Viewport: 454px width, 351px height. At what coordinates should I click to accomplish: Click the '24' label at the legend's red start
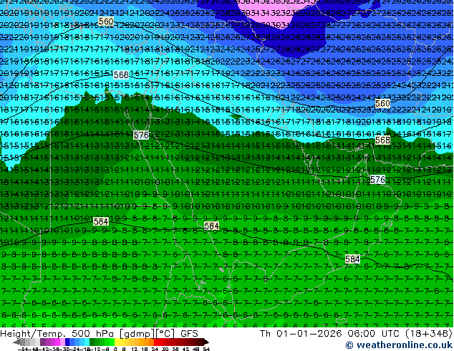(x=155, y=349)
